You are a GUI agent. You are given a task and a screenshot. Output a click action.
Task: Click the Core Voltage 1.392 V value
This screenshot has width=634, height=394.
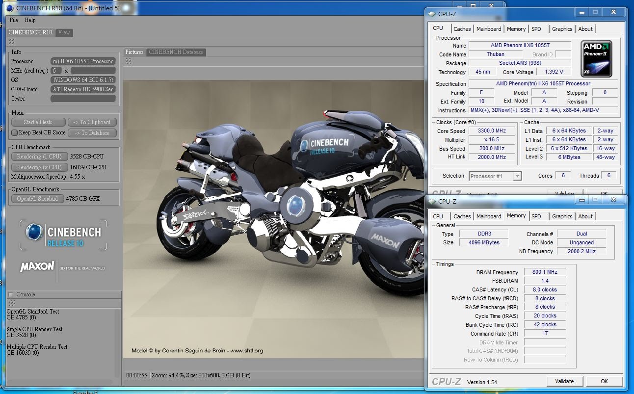[554, 72]
